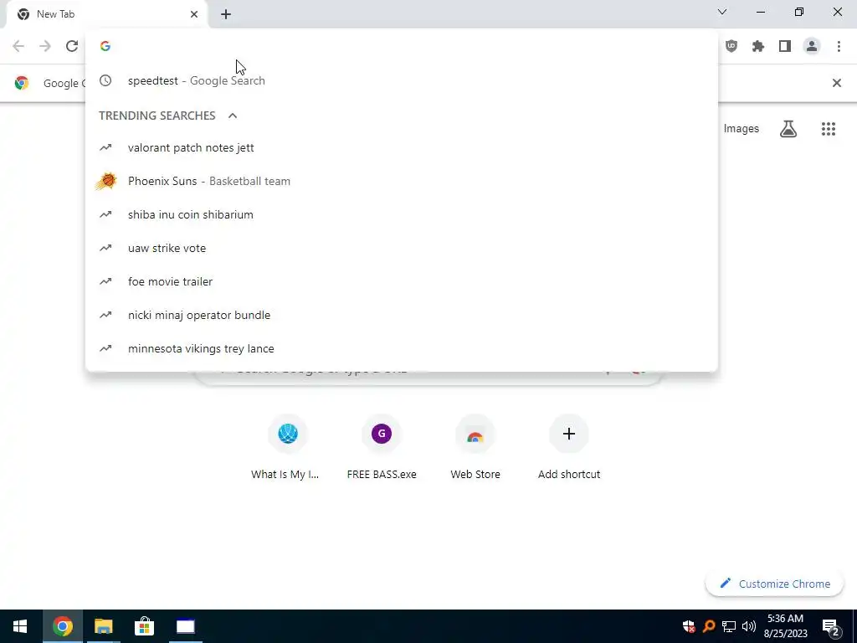Click the orange magnifier tray icon
The height and width of the screenshot is (643, 857).
point(709,626)
